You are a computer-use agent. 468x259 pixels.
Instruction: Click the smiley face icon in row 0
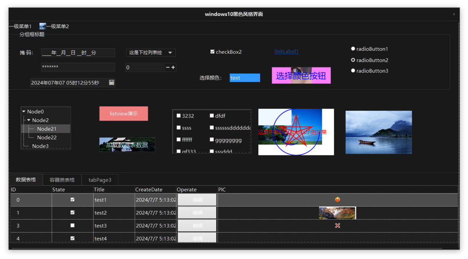point(338,200)
